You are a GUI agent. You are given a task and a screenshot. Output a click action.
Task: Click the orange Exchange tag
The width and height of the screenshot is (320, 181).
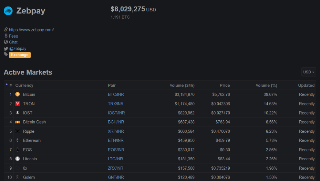20,55
